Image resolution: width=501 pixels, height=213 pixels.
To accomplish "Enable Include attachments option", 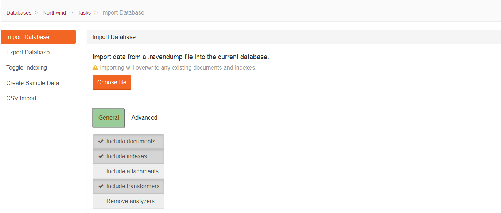I will (128, 171).
